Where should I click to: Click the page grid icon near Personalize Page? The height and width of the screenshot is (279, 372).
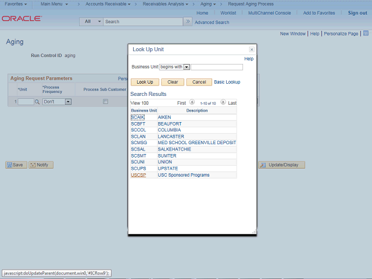tap(366, 33)
